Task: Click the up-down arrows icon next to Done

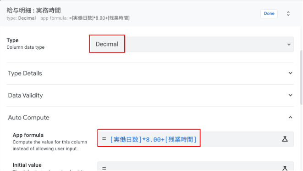Action: point(288,14)
